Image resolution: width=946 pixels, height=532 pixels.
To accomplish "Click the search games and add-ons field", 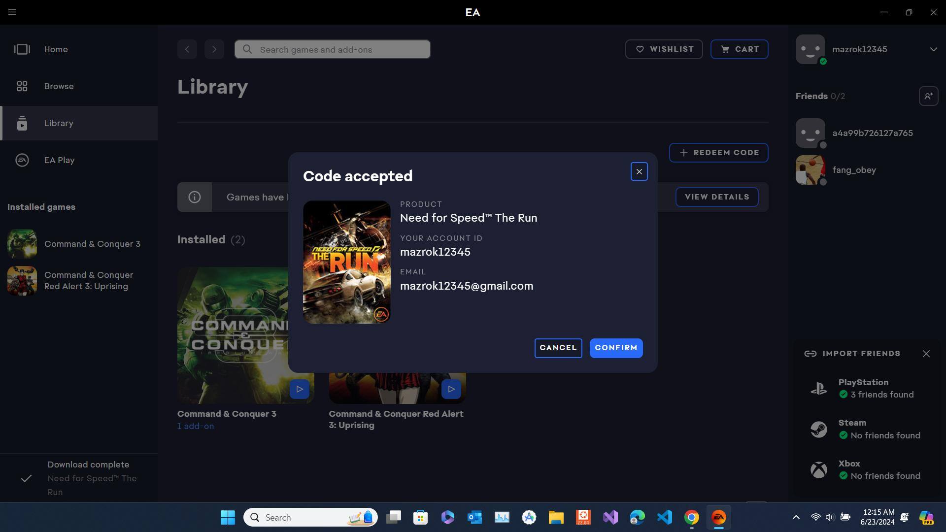I will [340, 49].
